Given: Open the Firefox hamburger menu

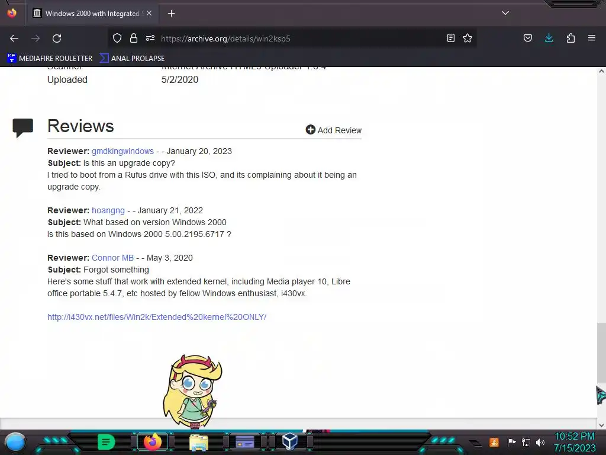Looking at the screenshot, I should point(592,38).
